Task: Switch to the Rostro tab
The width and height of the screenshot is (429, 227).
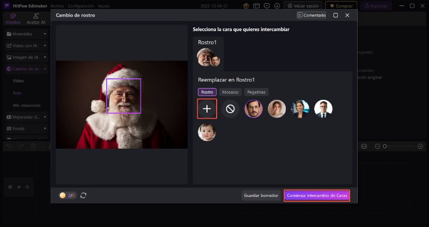Action: click(x=207, y=92)
